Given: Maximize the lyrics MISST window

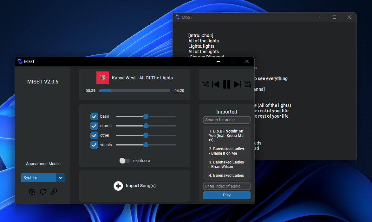Looking at the screenshot, I should point(335,17).
